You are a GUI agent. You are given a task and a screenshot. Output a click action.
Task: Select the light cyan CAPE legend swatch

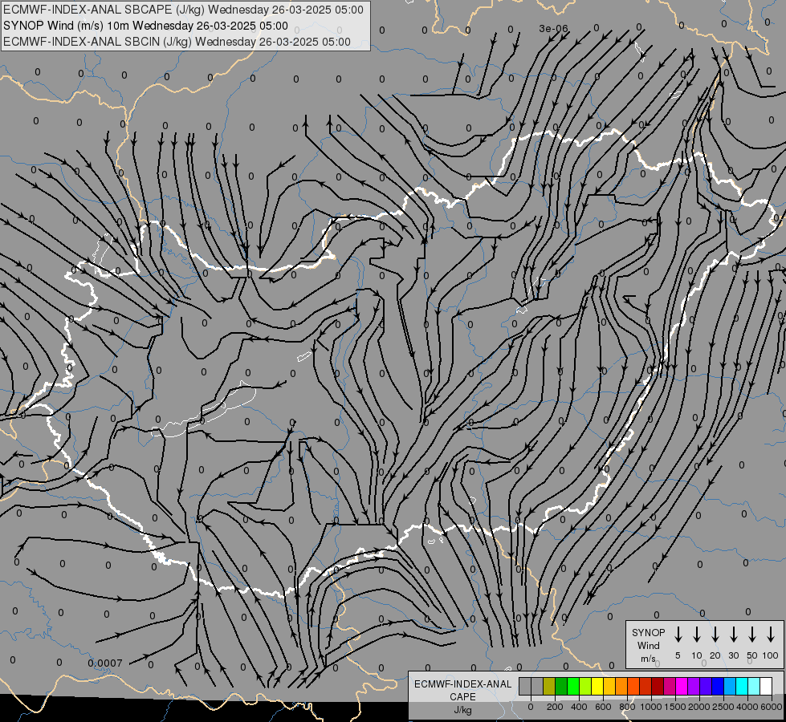click(x=753, y=686)
